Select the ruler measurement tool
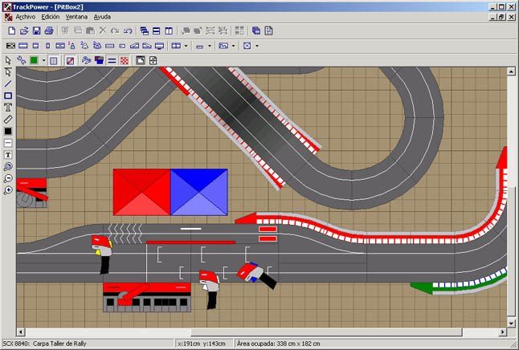 click(x=8, y=120)
